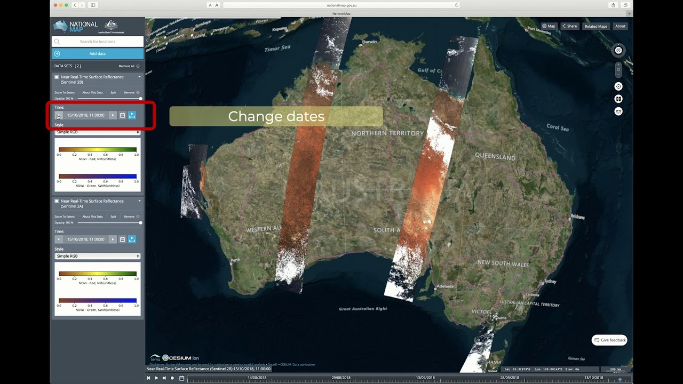This screenshot has height=384, width=683.
Task: Go back in Safari
Action: pyautogui.click(x=75, y=5)
